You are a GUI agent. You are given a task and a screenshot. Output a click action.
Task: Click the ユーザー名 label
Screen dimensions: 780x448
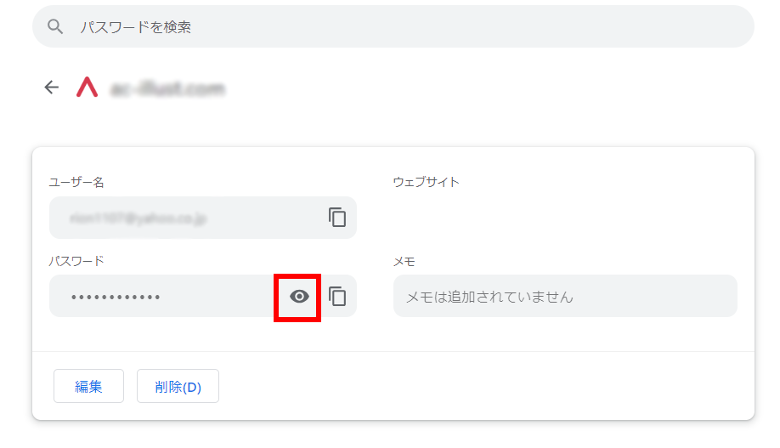(76, 182)
